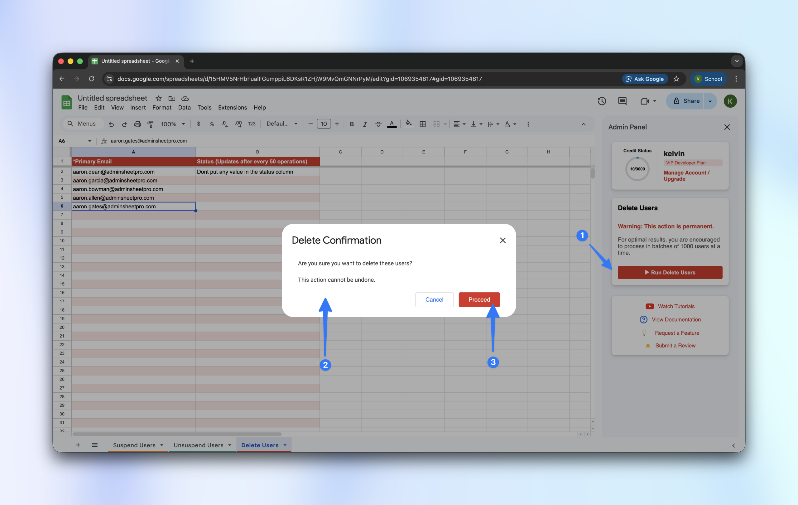Click the strikethrough formatting icon

(x=378, y=124)
